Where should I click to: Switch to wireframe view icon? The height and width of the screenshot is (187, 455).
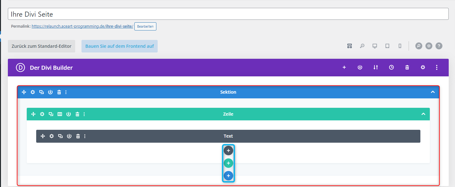click(349, 46)
